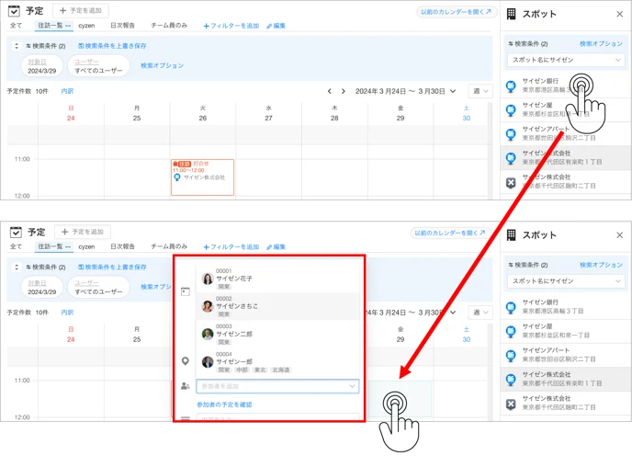Open スポット panel 検索オプション in upper screenshot
Image resolution: width=632 pixels, height=456 pixels.
click(x=601, y=43)
